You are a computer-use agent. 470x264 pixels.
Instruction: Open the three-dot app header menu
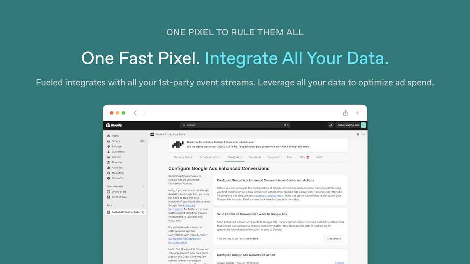point(363,135)
